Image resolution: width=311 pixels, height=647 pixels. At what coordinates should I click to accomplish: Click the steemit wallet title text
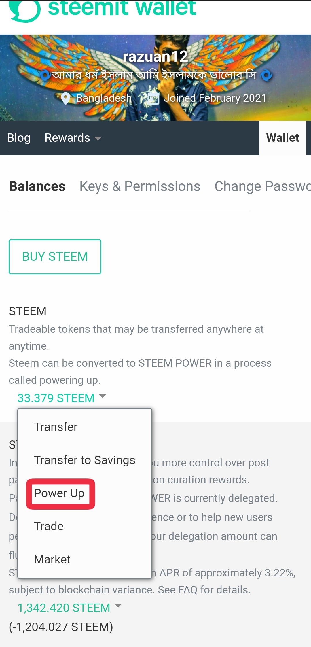coord(122,8)
